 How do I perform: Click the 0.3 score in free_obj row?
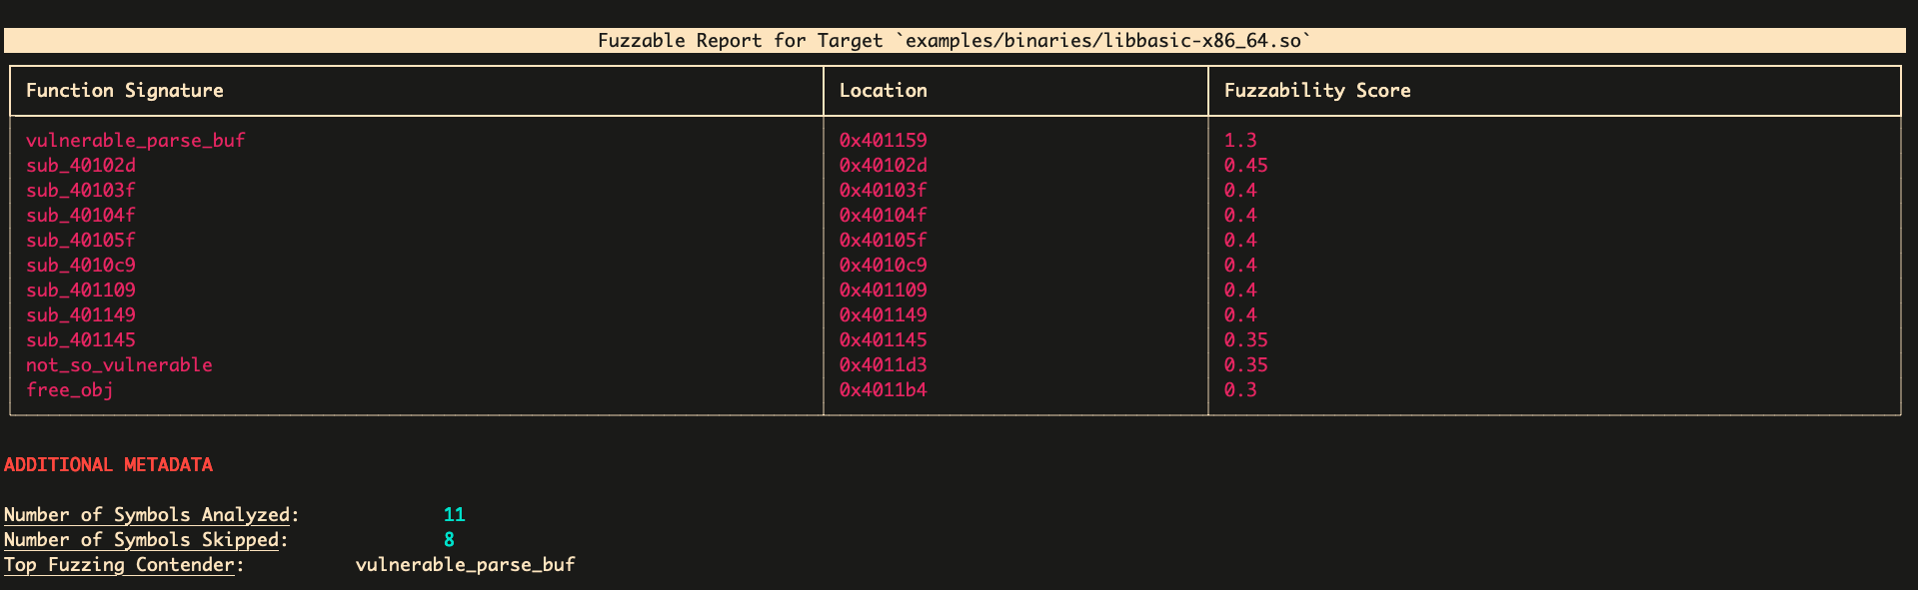click(1239, 390)
